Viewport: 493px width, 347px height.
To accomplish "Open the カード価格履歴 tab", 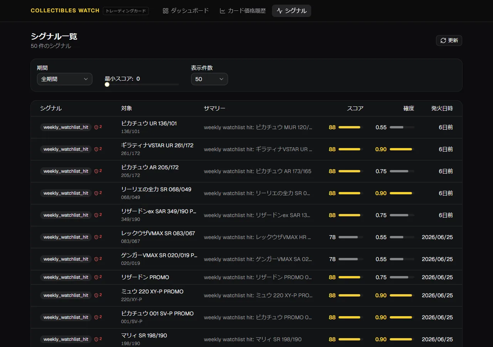I will (243, 11).
